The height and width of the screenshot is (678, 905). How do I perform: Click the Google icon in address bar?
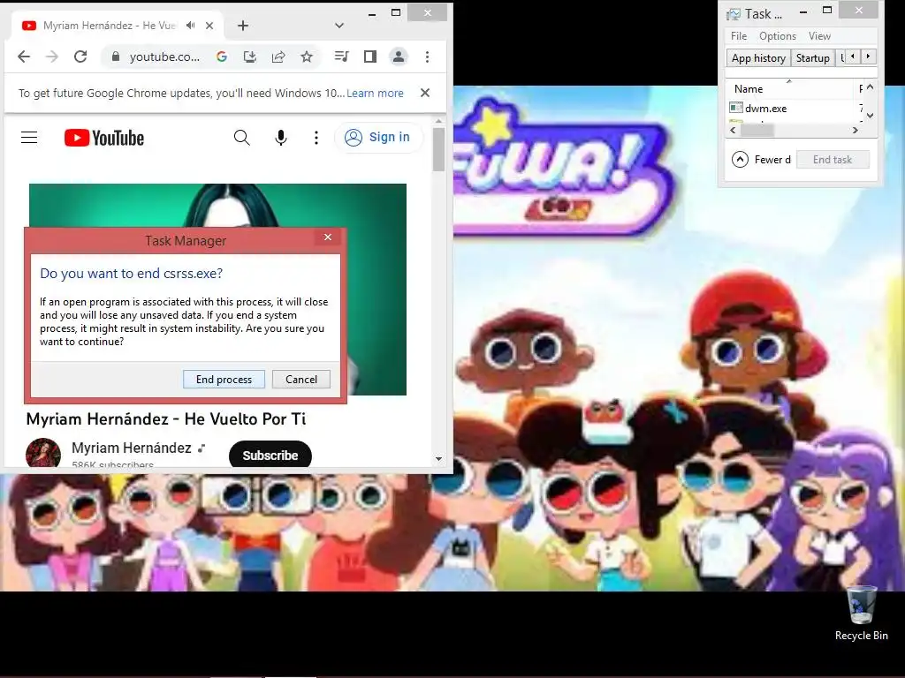pyautogui.click(x=222, y=56)
